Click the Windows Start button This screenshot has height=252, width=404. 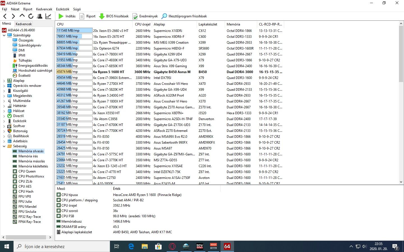pos(7,246)
